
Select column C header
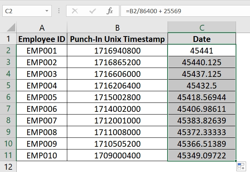202,28
